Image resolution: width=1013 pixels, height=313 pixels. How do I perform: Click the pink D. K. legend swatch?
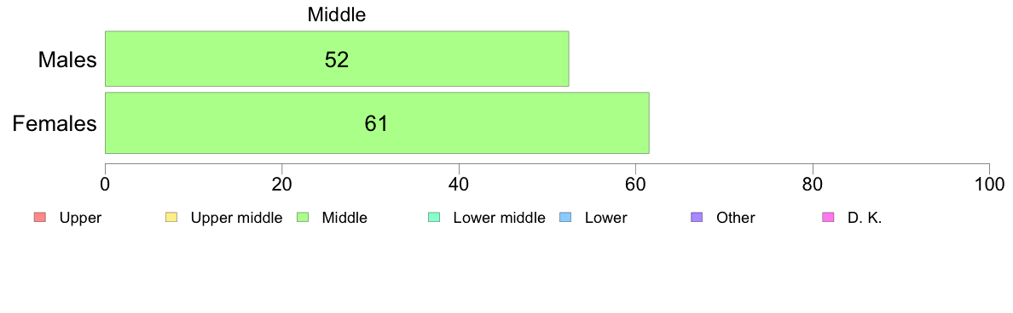(828, 218)
